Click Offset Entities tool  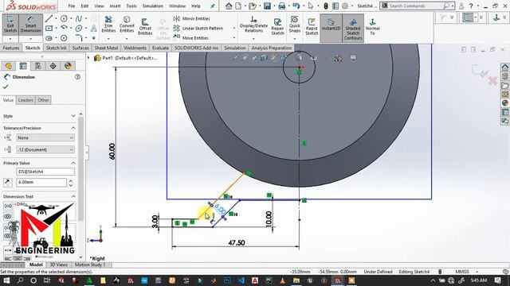(x=145, y=26)
